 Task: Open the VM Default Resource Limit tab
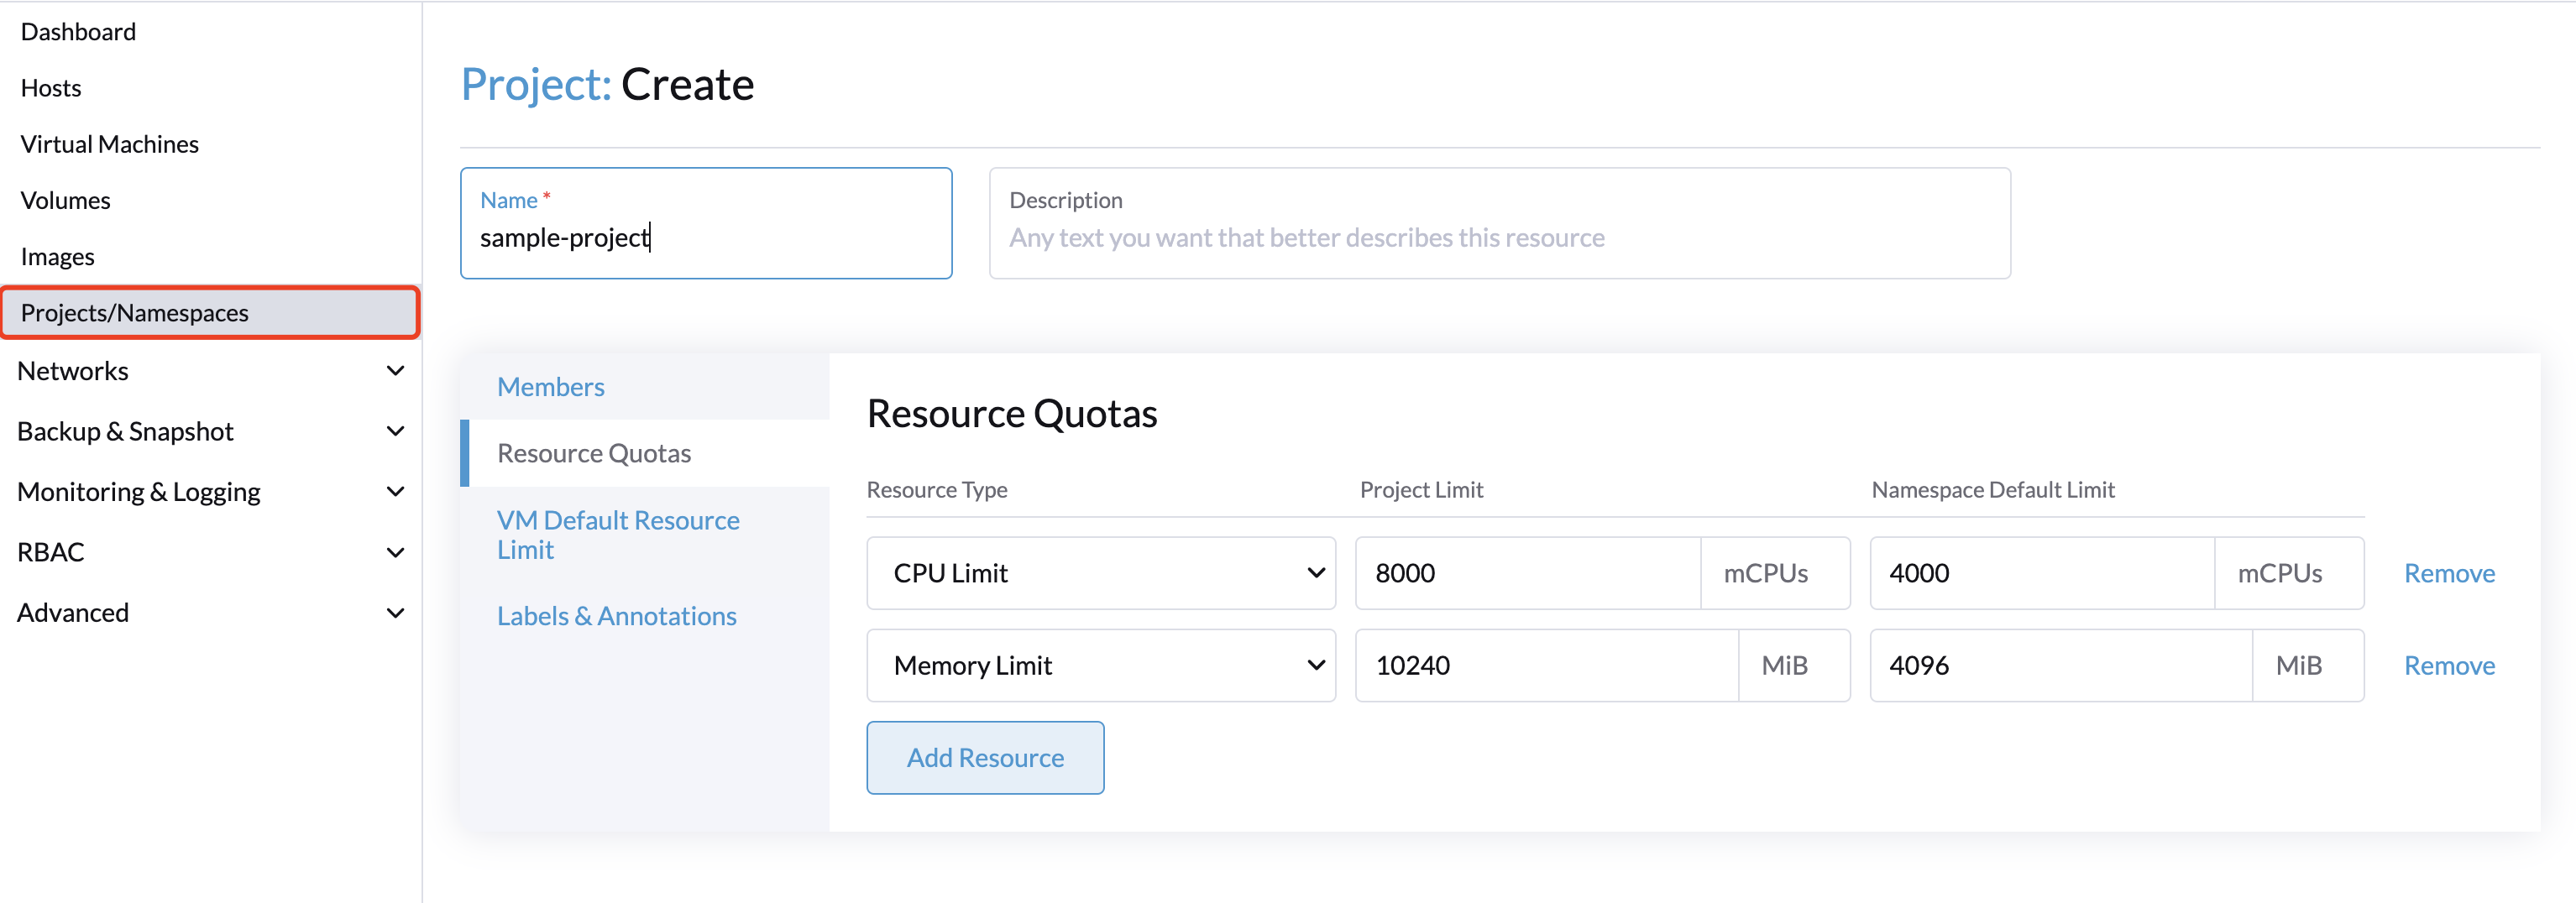[x=618, y=535]
